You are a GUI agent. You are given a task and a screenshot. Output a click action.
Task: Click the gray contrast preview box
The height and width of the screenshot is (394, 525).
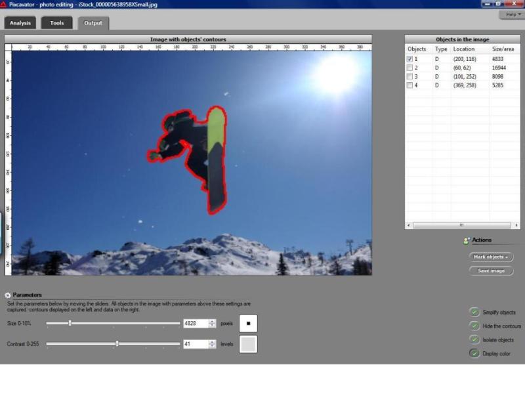click(x=248, y=344)
